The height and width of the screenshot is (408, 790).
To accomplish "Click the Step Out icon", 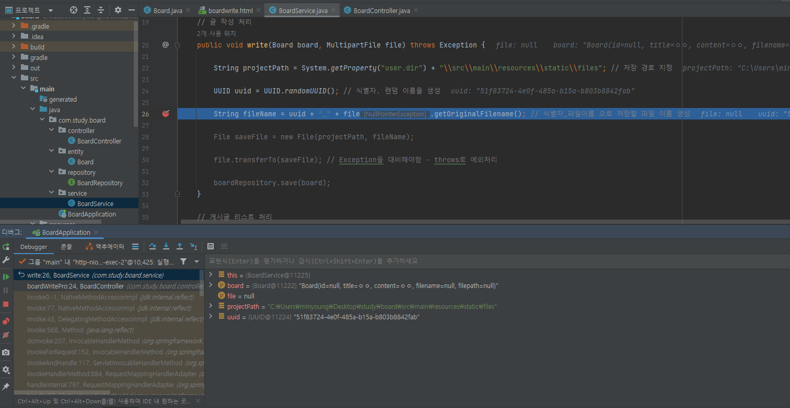I will pyautogui.click(x=180, y=246).
